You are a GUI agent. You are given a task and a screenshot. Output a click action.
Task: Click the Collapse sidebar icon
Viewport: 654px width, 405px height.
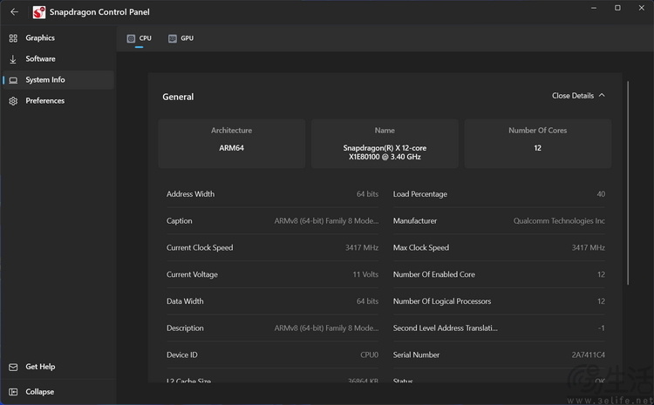click(x=13, y=392)
